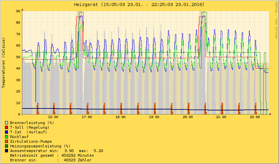Click the grey Brennerleistung legend swatch
Screen dimensions: 279x164
coord(7,123)
